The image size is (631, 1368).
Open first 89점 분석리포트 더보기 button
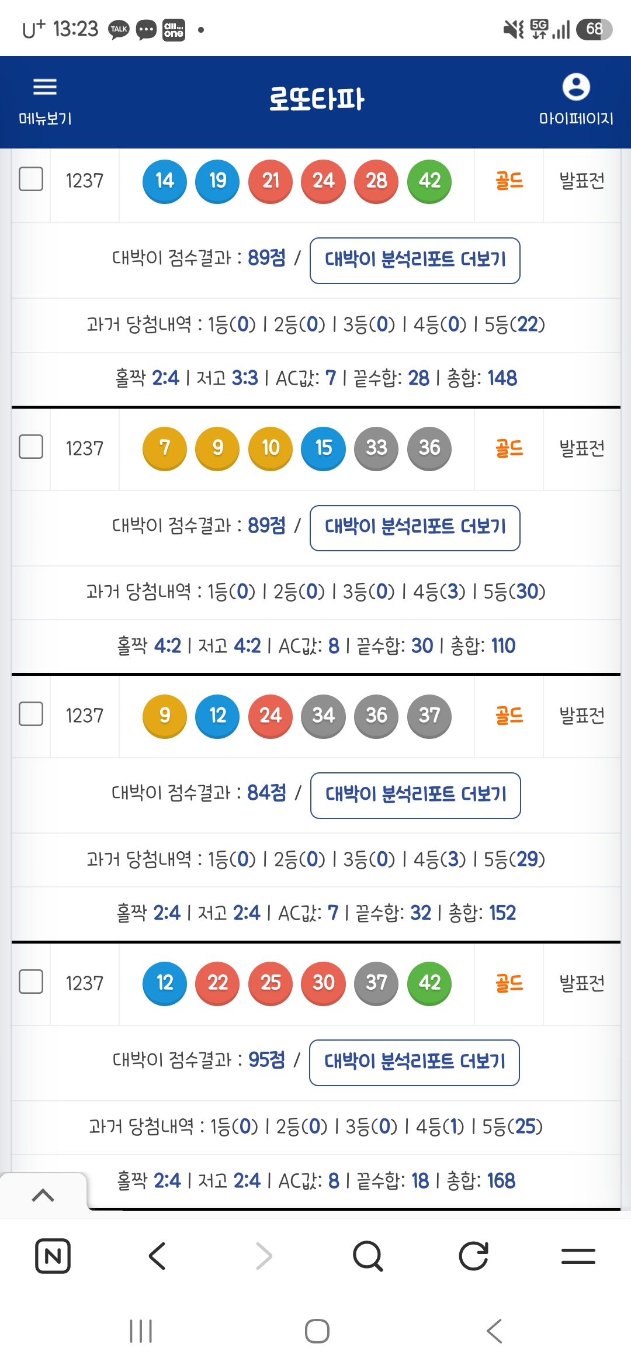click(415, 260)
